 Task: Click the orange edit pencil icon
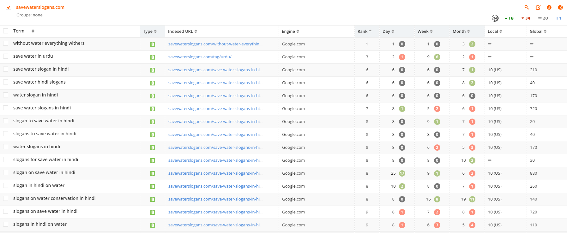538,7
